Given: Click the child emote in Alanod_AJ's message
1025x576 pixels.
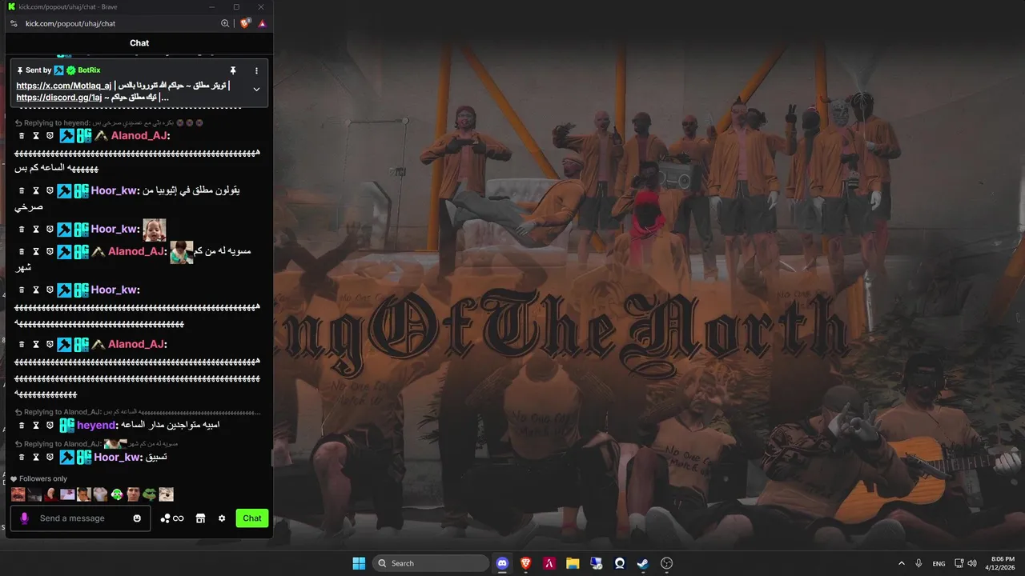Looking at the screenshot, I should tap(182, 252).
